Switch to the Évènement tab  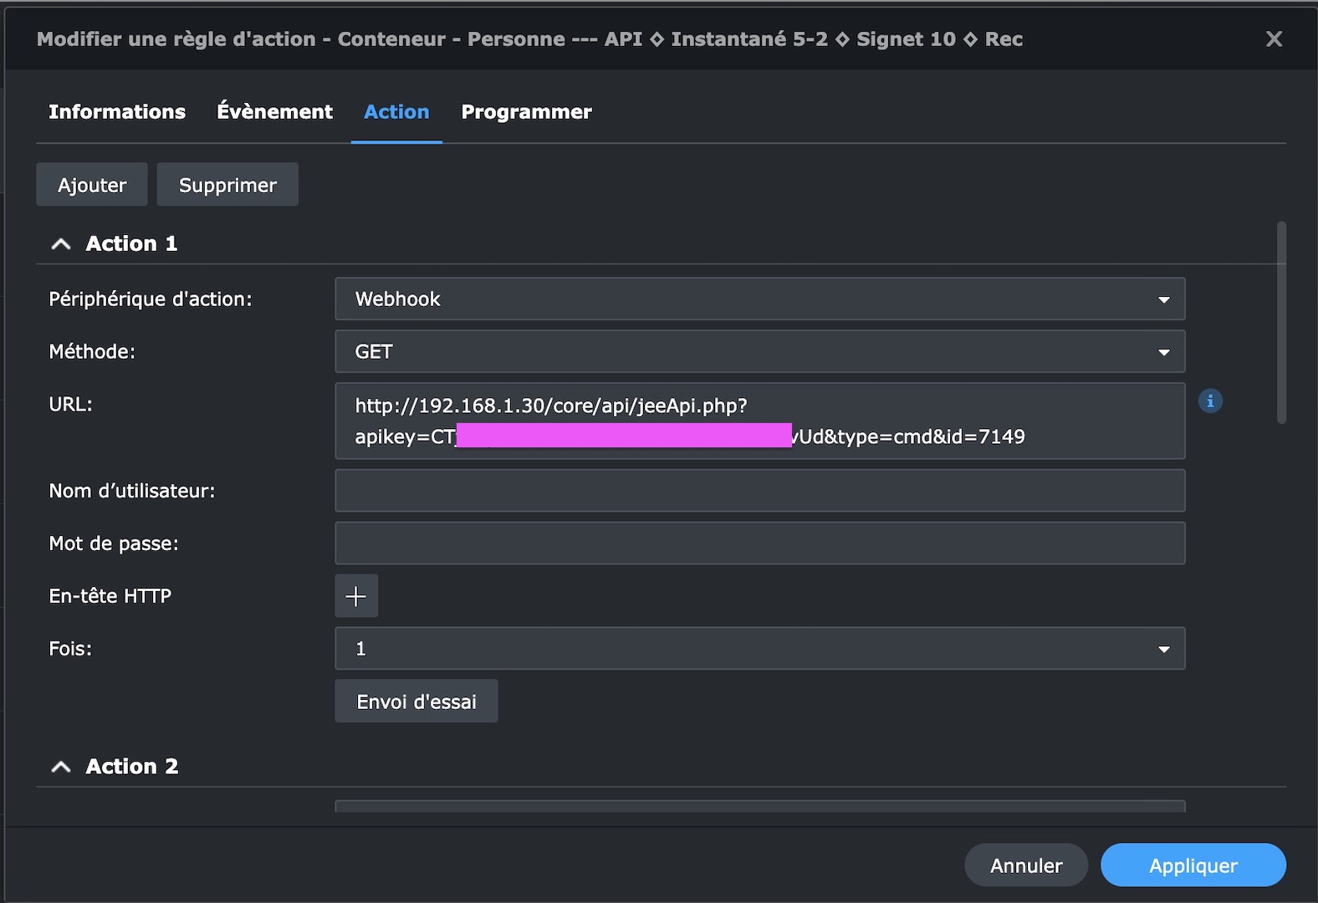[274, 112]
